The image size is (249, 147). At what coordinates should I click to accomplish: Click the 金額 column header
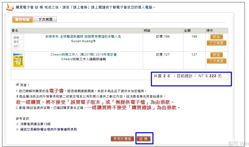click(x=187, y=31)
